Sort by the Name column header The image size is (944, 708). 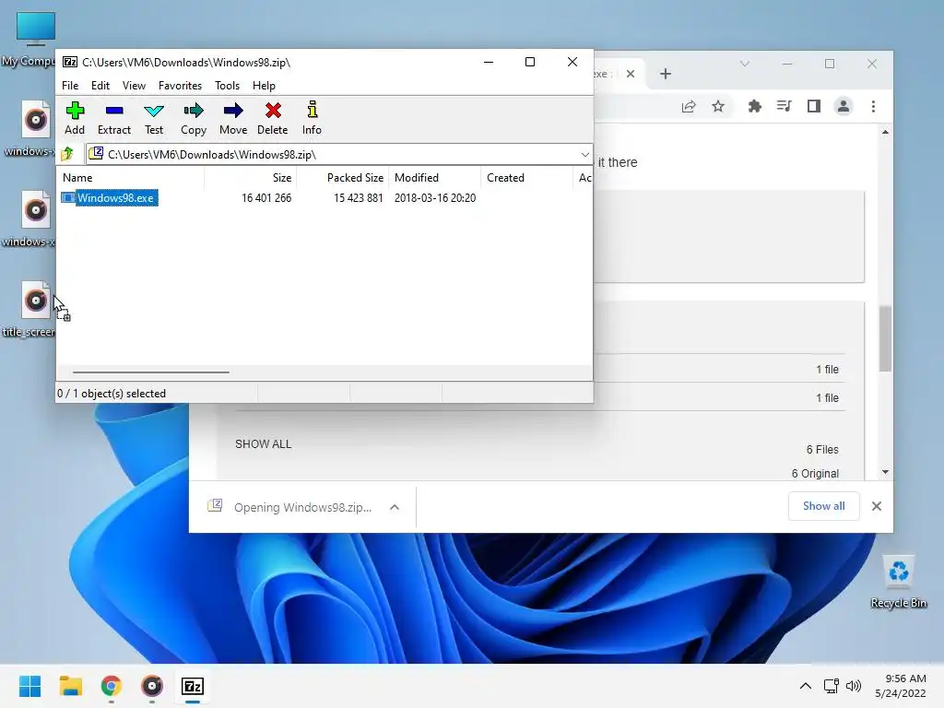[77, 178]
